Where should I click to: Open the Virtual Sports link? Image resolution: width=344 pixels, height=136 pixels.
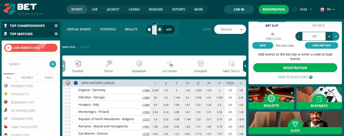click(79, 29)
